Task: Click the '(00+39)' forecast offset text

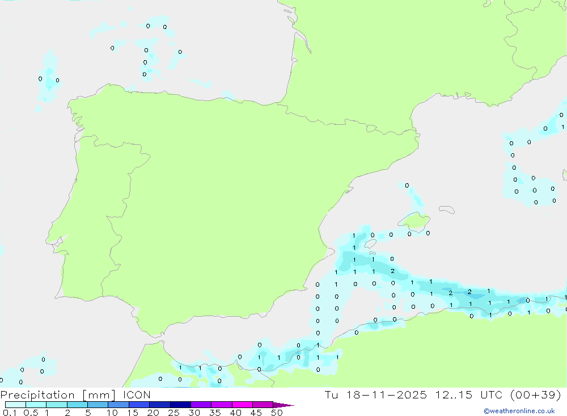Action: pyautogui.click(x=536, y=394)
